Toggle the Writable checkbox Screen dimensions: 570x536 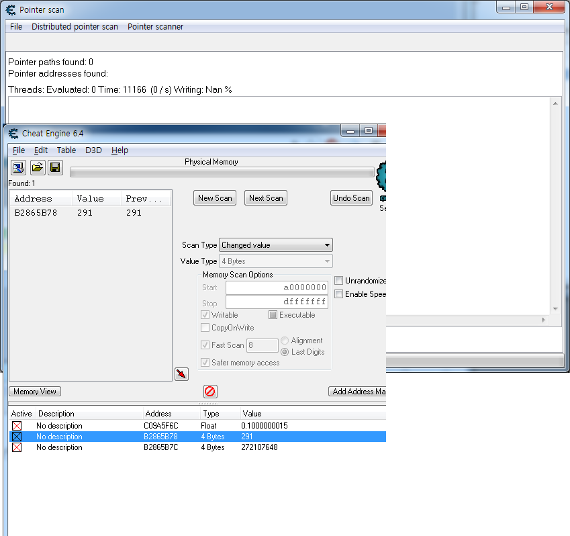point(205,314)
